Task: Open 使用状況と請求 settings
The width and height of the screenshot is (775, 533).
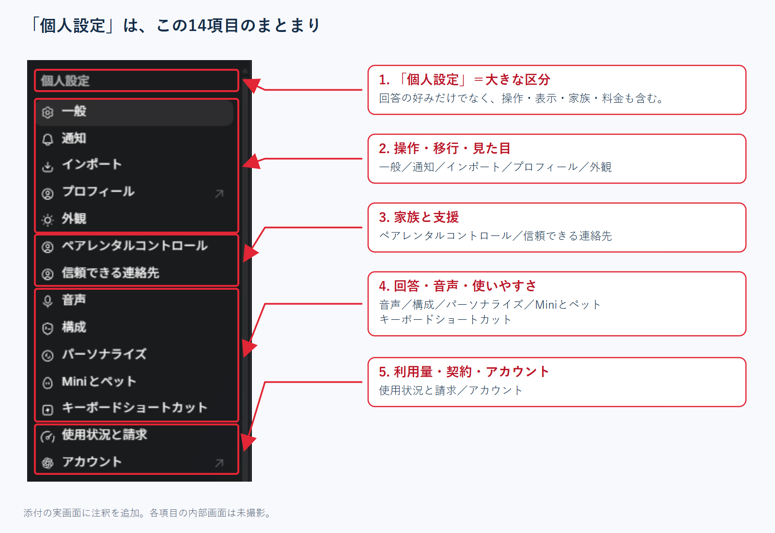Action: (x=135, y=436)
